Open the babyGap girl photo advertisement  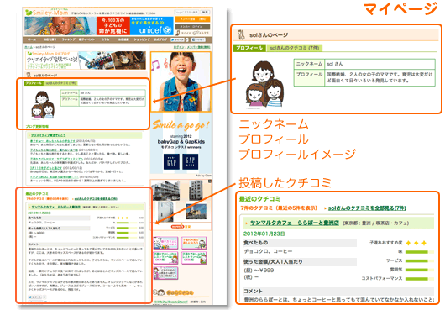[181, 81]
